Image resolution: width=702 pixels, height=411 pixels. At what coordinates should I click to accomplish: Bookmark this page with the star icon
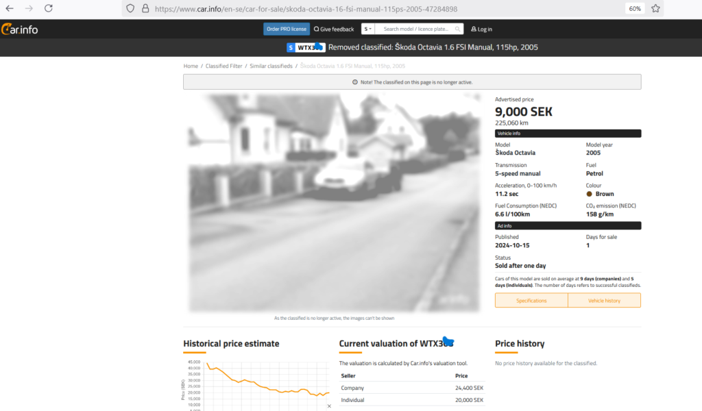[655, 9]
